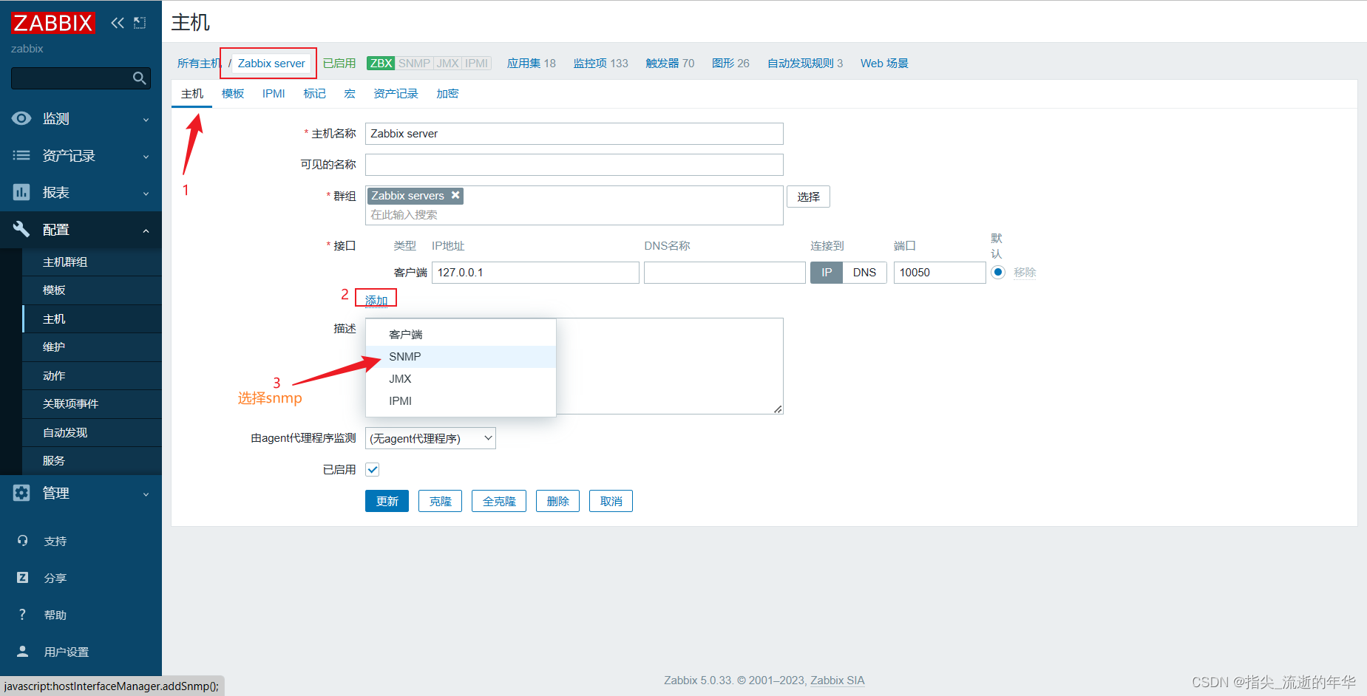Open the Zabbix SIA footer link
1367x696 pixels.
[x=837, y=680]
